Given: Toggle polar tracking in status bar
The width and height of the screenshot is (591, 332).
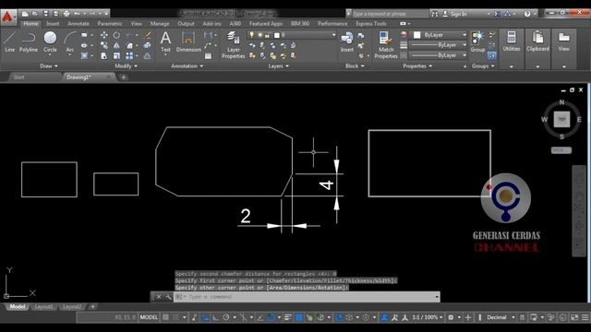Looking at the screenshot, I should tap(225, 317).
